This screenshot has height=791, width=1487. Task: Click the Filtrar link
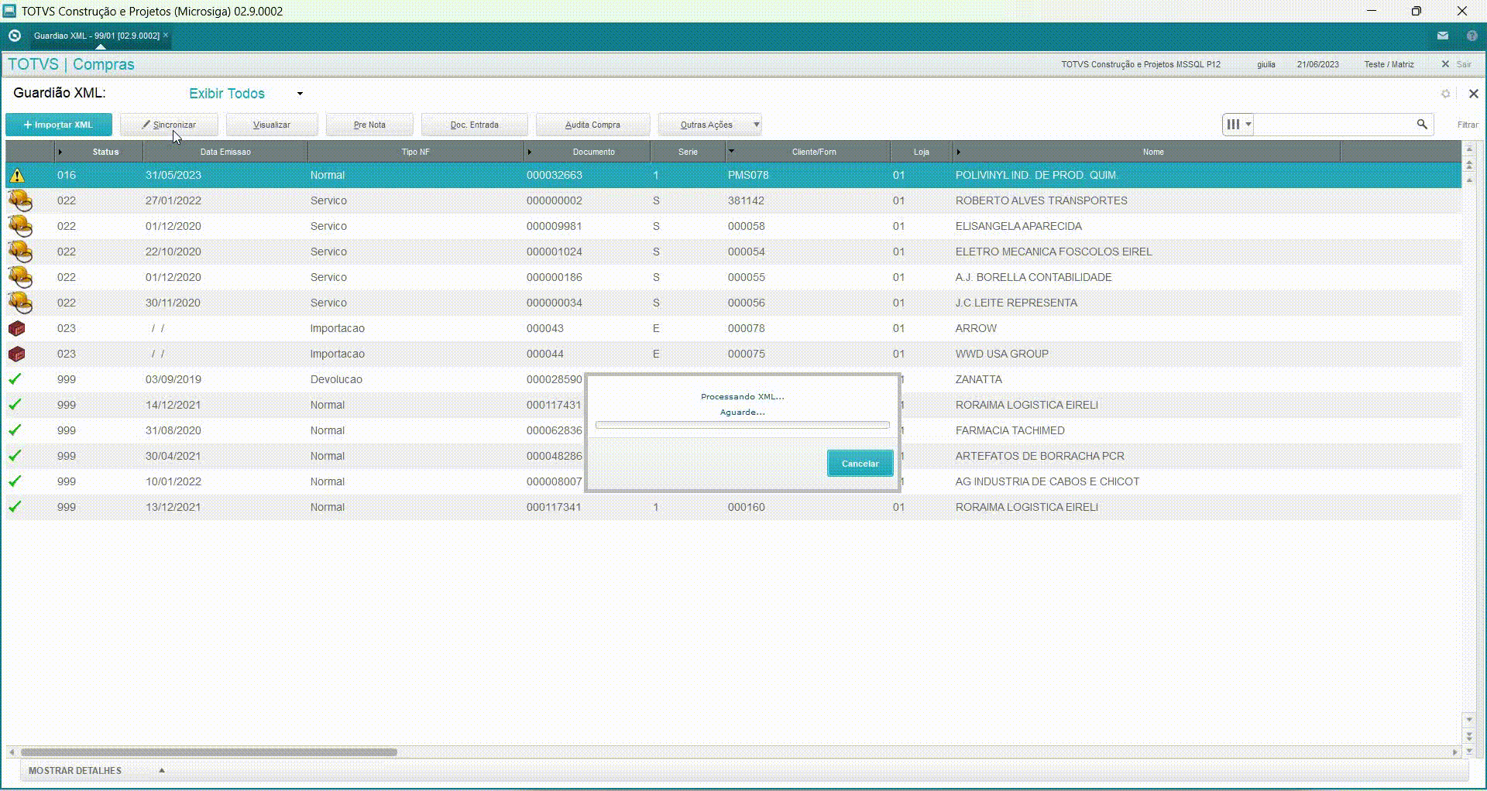[x=1467, y=125]
